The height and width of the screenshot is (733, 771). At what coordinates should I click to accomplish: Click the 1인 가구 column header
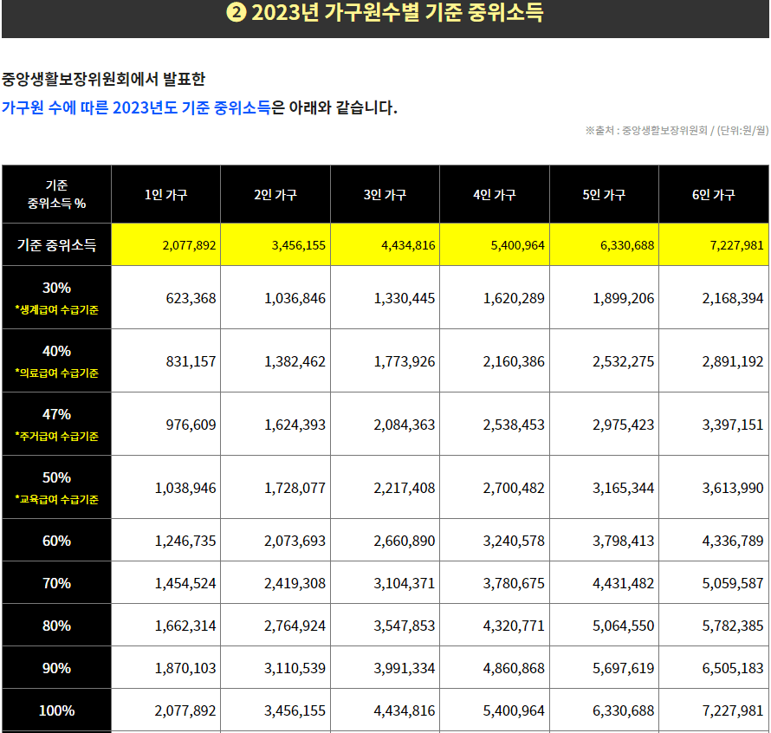165,194
